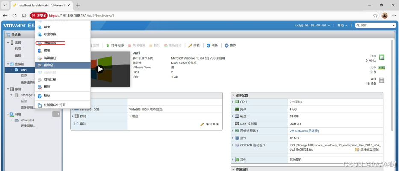The height and width of the screenshot is (171, 399).
Task: Select 在新窗口中打开 menu entry
Action: [x=62, y=105]
